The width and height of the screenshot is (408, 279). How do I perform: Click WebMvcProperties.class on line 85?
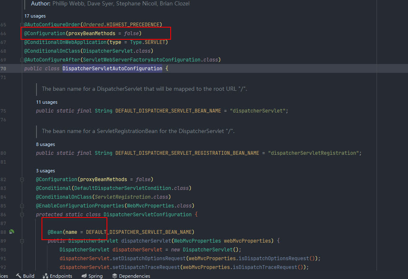pyautogui.click(x=159, y=206)
